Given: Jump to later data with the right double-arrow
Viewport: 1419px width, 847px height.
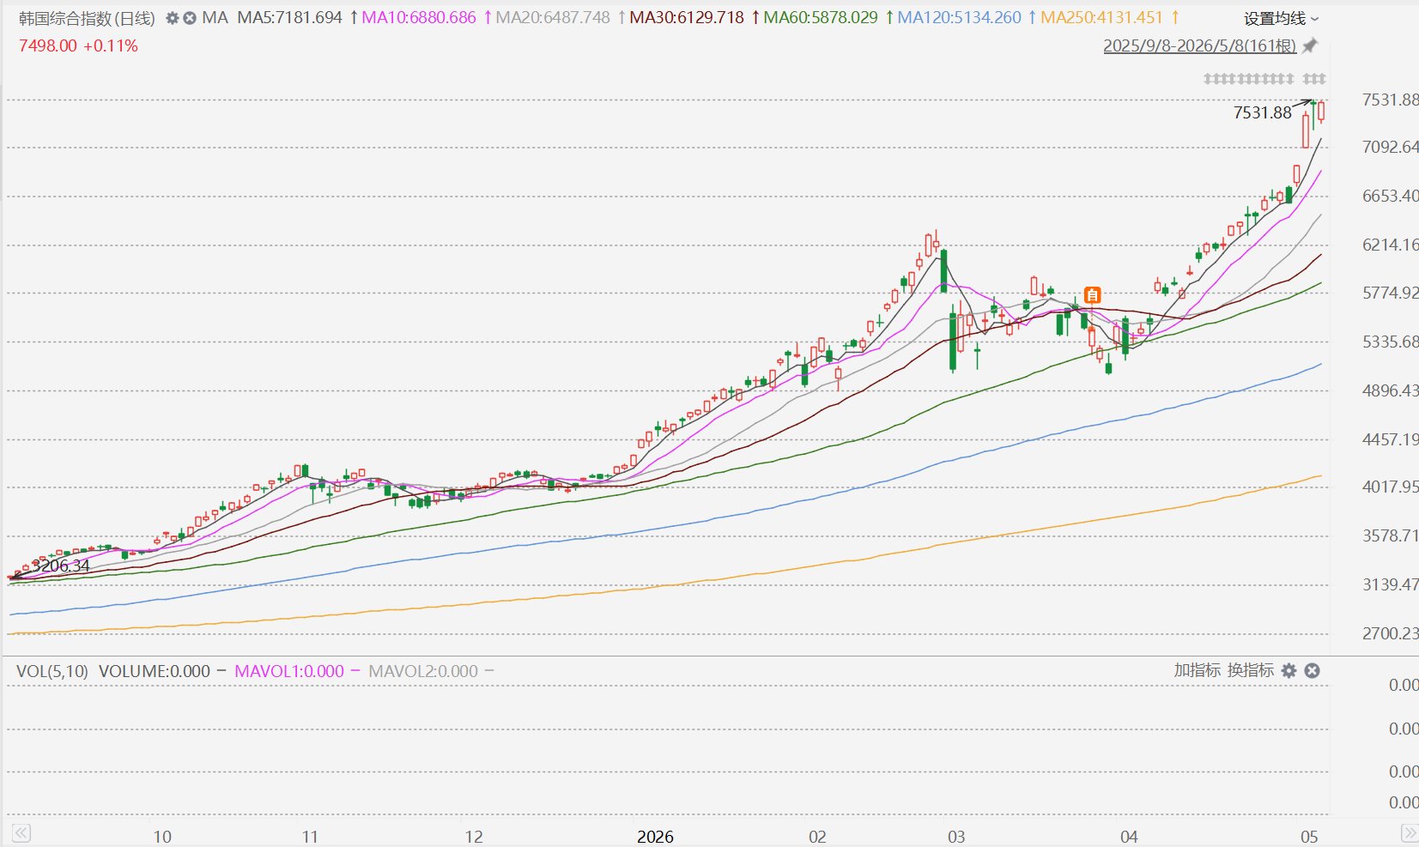Looking at the screenshot, I should point(1409,833).
